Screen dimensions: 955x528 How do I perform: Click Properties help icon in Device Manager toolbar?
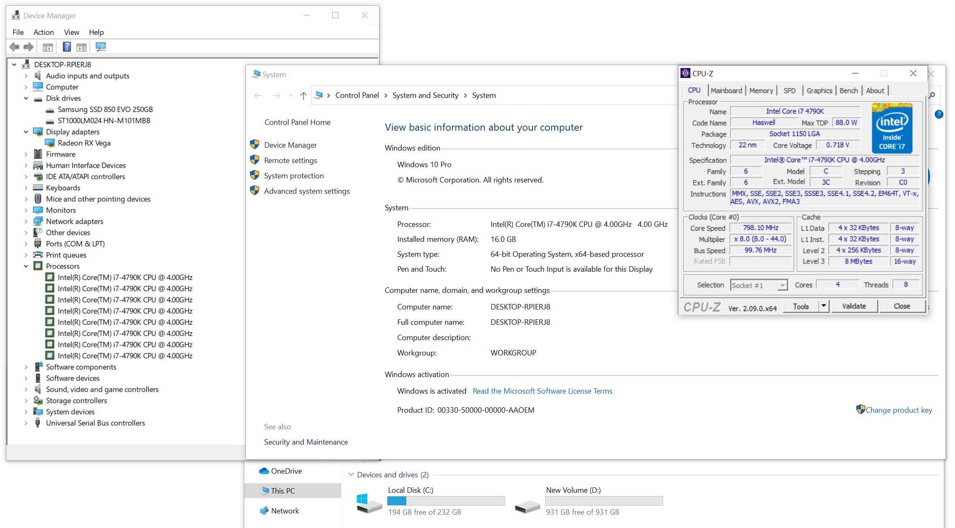click(x=67, y=47)
